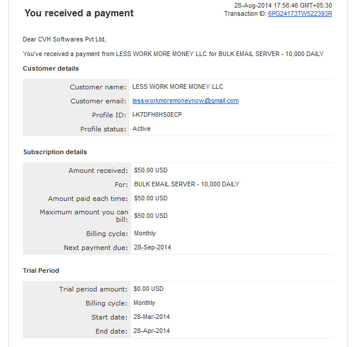Click the Next payment due date 28-Sep-2014
Viewport: 352px width, 347px height.
[152, 248]
